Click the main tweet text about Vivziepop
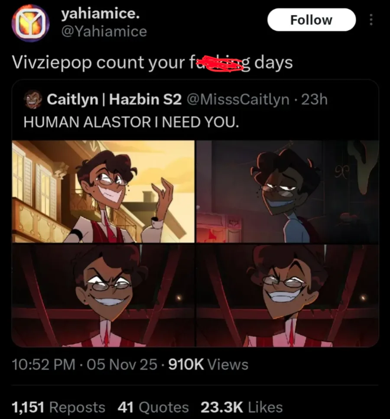 pos(152,63)
